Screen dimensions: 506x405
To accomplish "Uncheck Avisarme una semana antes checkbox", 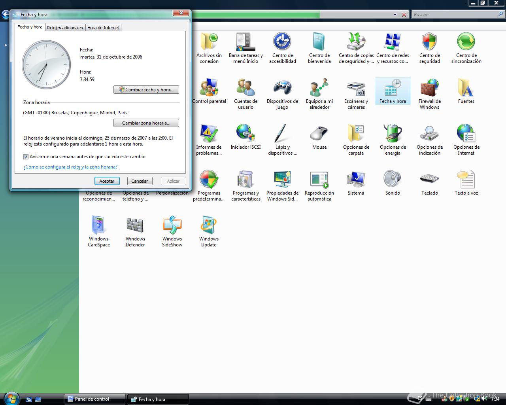I will 26,157.
